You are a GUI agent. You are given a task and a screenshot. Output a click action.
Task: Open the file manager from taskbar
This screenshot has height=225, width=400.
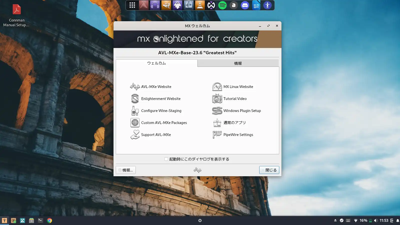click(x=31, y=220)
